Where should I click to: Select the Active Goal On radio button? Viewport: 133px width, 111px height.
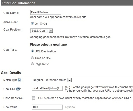[32, 23]
